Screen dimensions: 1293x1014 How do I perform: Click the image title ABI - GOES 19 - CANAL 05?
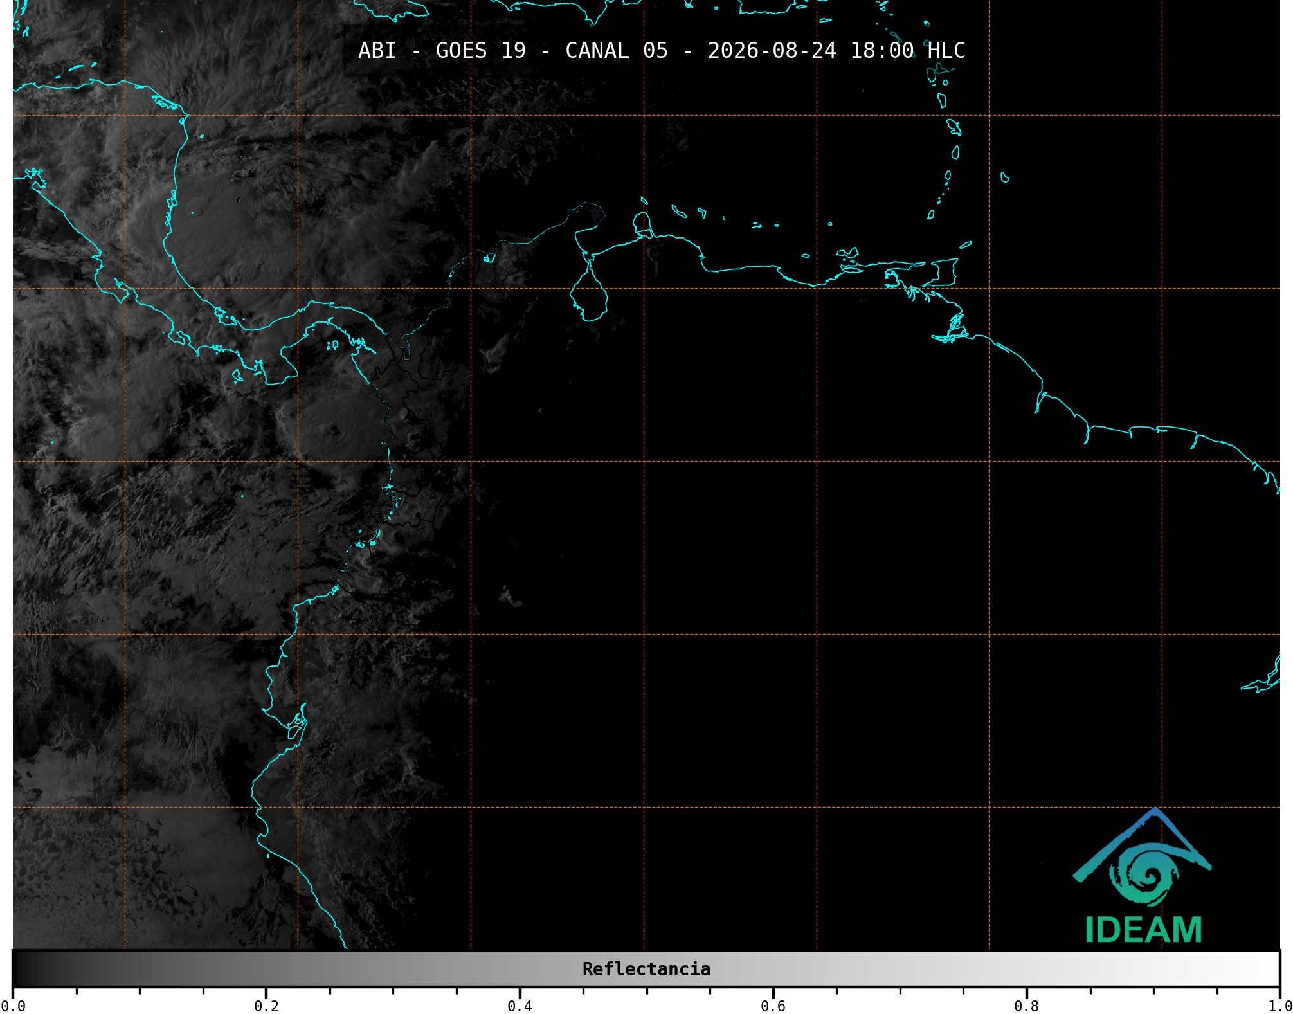click(662, 51)
